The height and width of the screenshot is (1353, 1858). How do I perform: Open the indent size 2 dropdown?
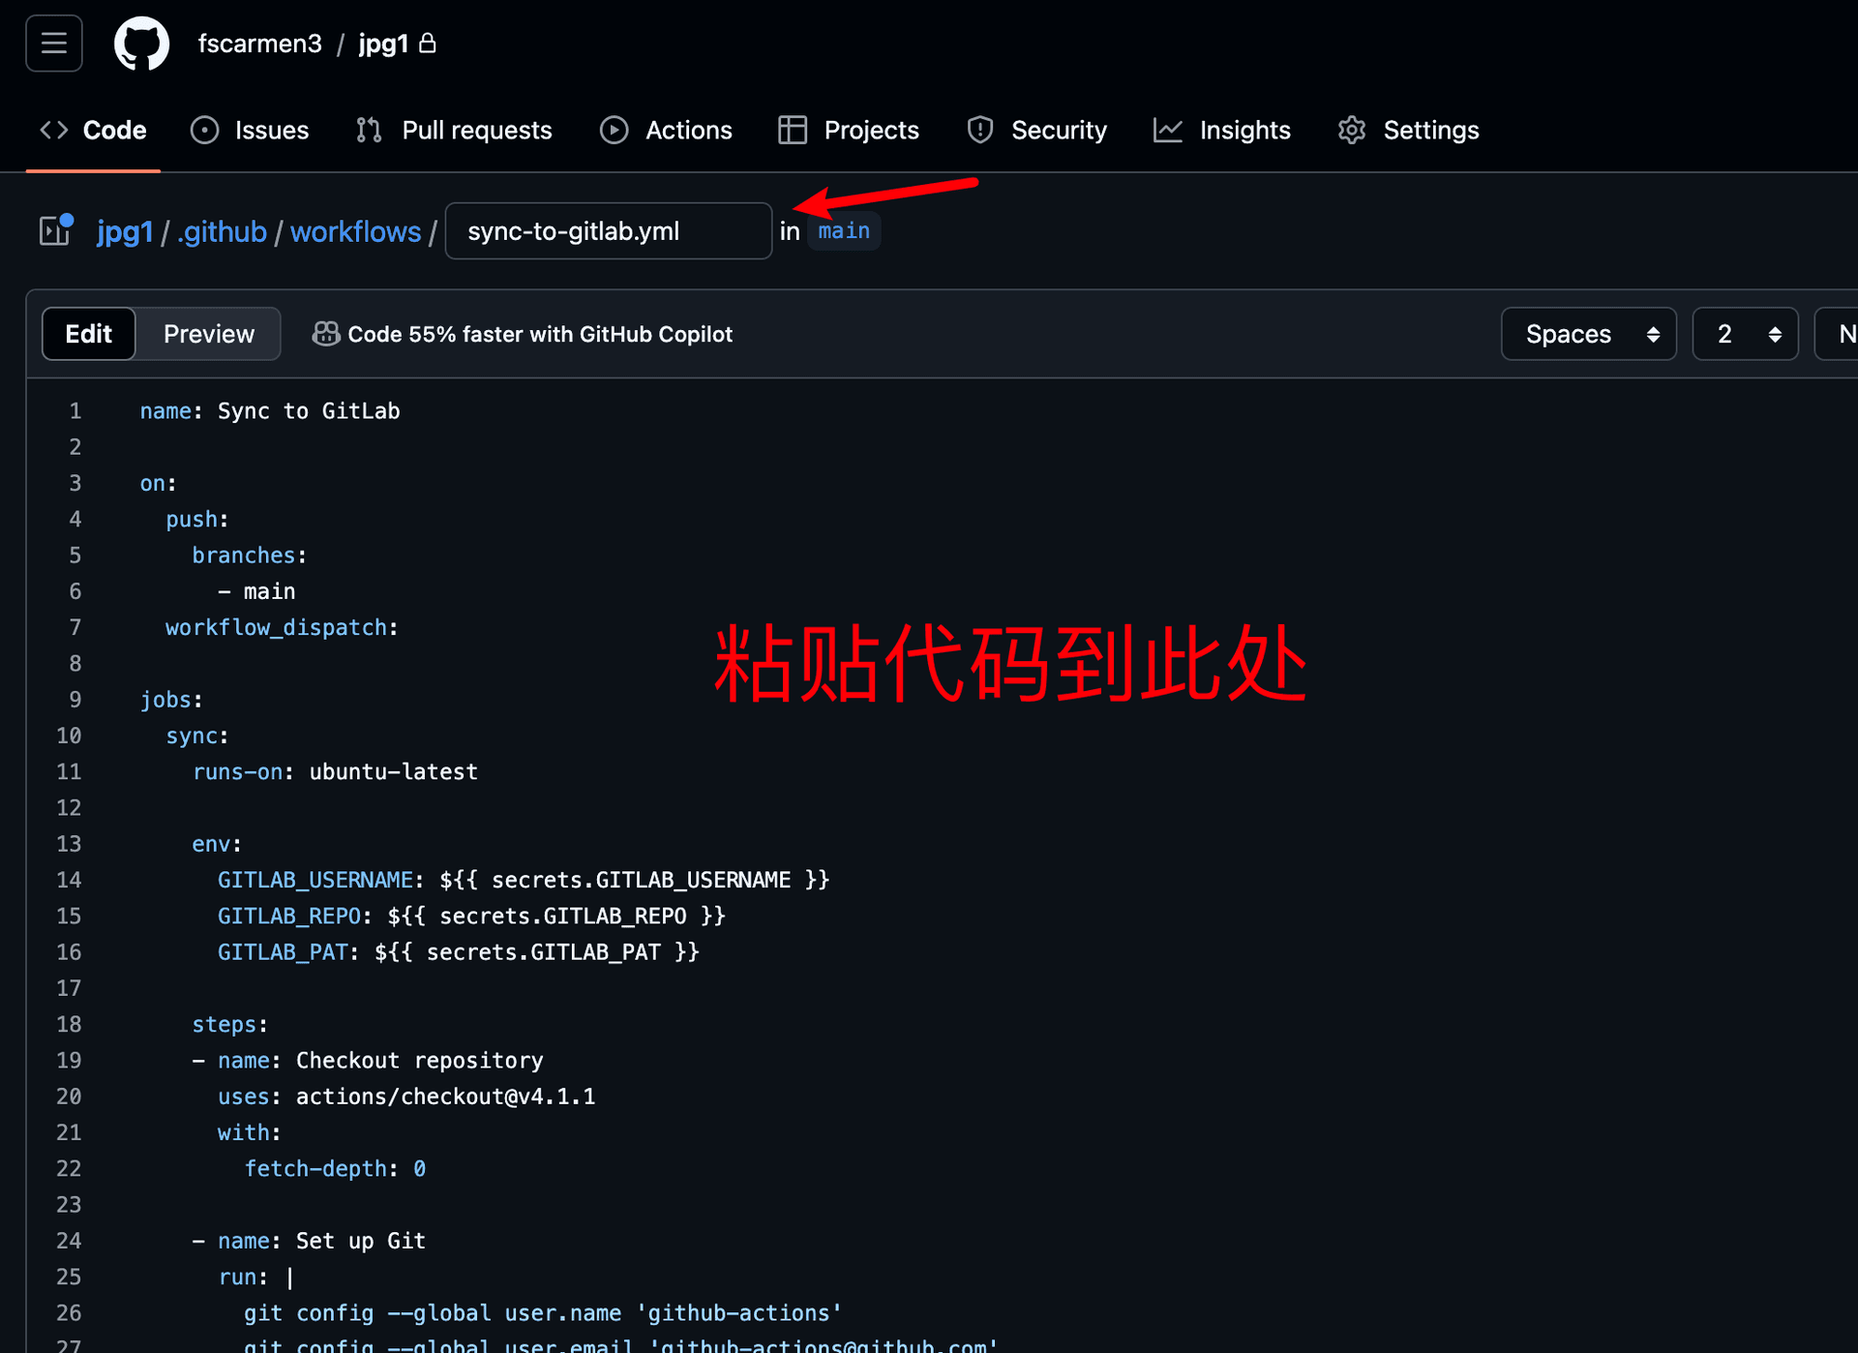(x=1745, y=334)
